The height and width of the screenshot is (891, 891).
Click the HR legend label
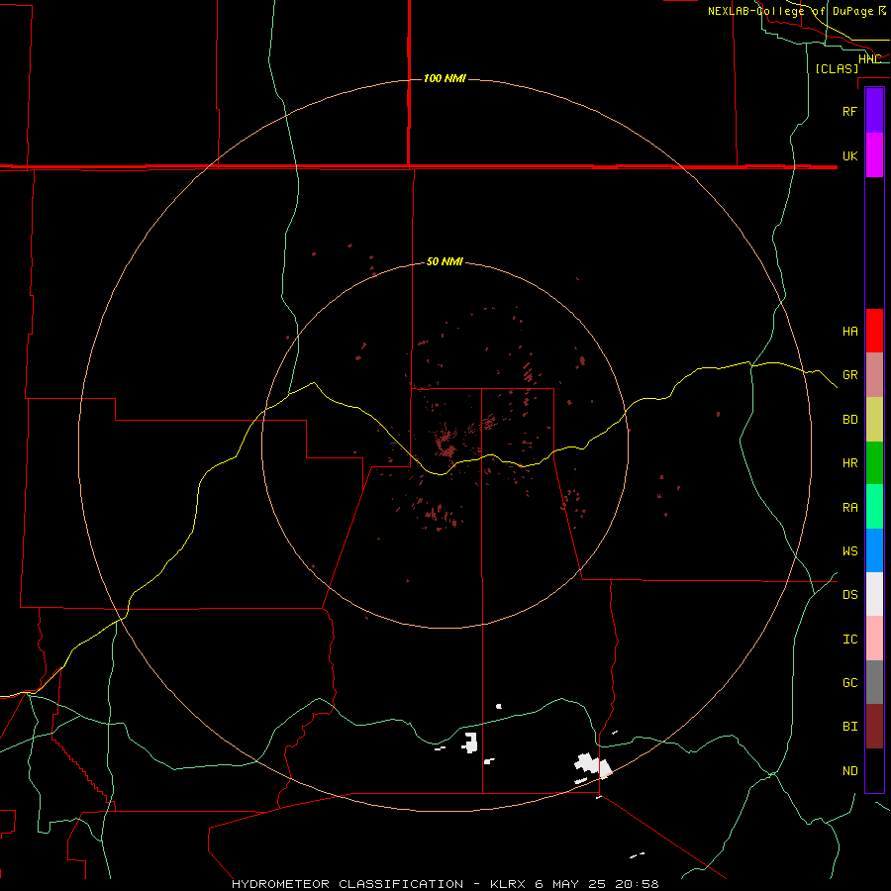[849, 463]
